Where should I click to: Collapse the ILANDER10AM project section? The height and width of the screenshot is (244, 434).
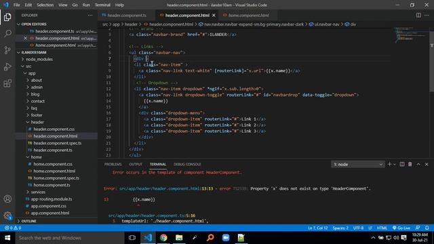(56, 52)
